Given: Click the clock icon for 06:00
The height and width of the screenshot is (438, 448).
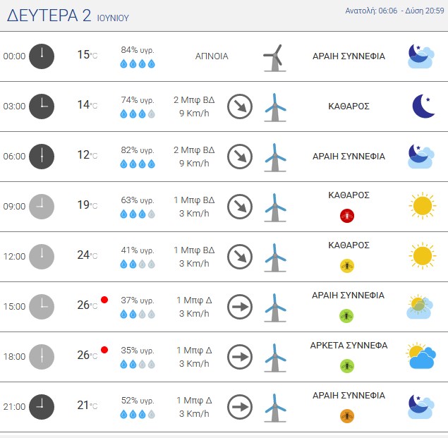Looking at the screenshot, I should pyautogui.click(x=42, y=157).
